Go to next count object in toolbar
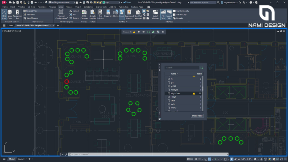Viewport: 288px width, 162px height. click(144, 32)
